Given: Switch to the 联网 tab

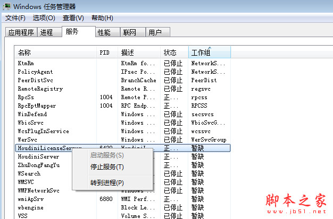Looking at the screenshot, I should (133, 32).
